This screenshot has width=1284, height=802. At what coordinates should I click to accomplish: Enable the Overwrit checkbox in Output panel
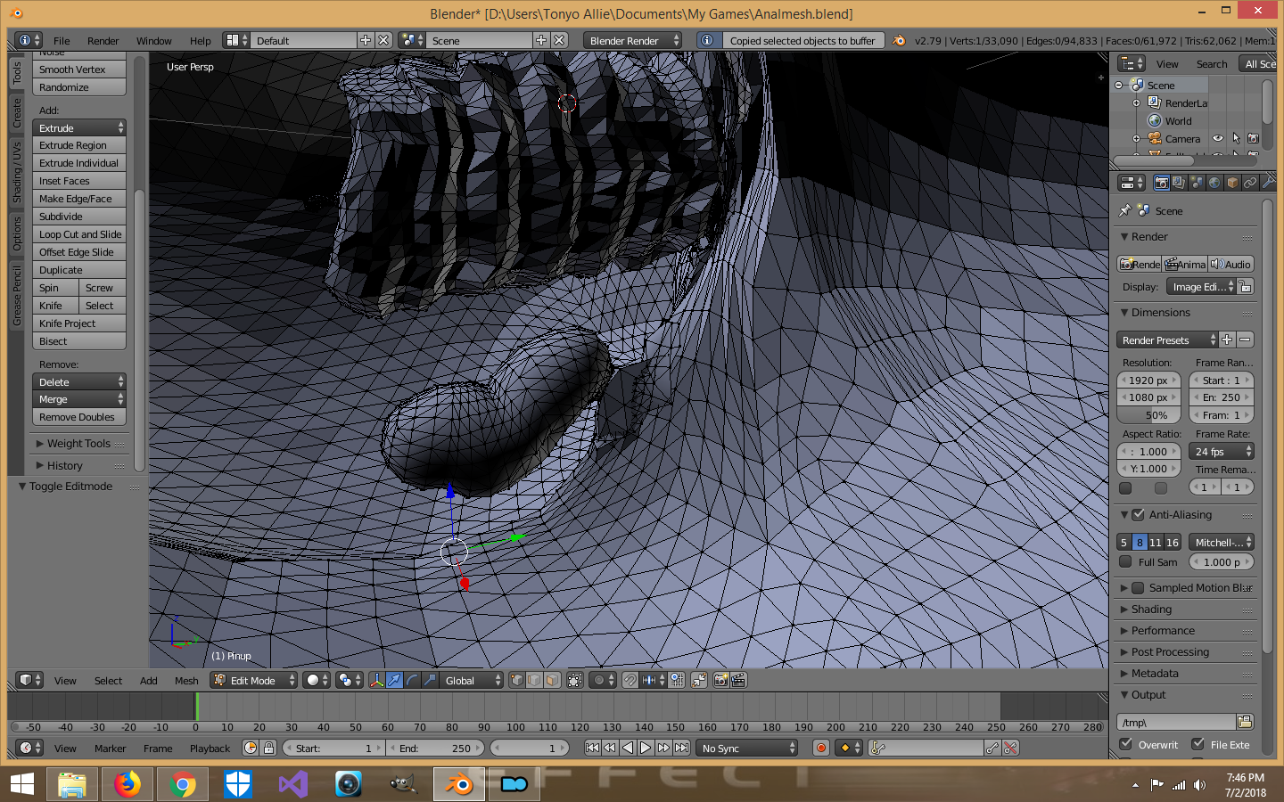tap(1127, 744)
